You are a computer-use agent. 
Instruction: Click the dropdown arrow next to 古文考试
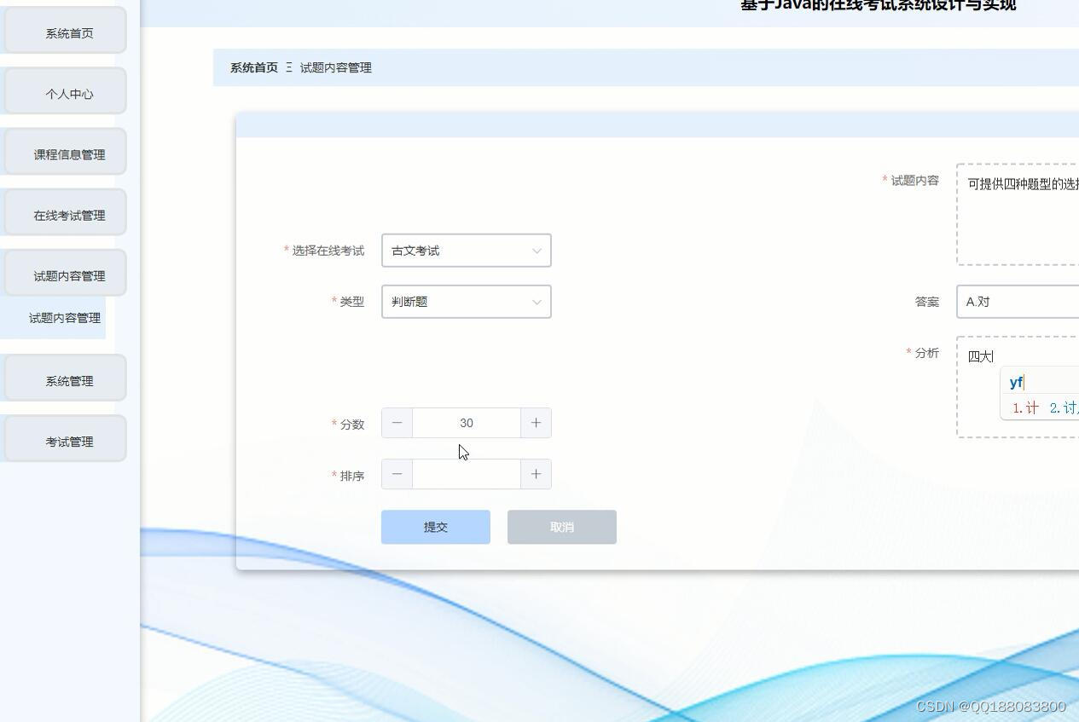click(x=536, y=250)
